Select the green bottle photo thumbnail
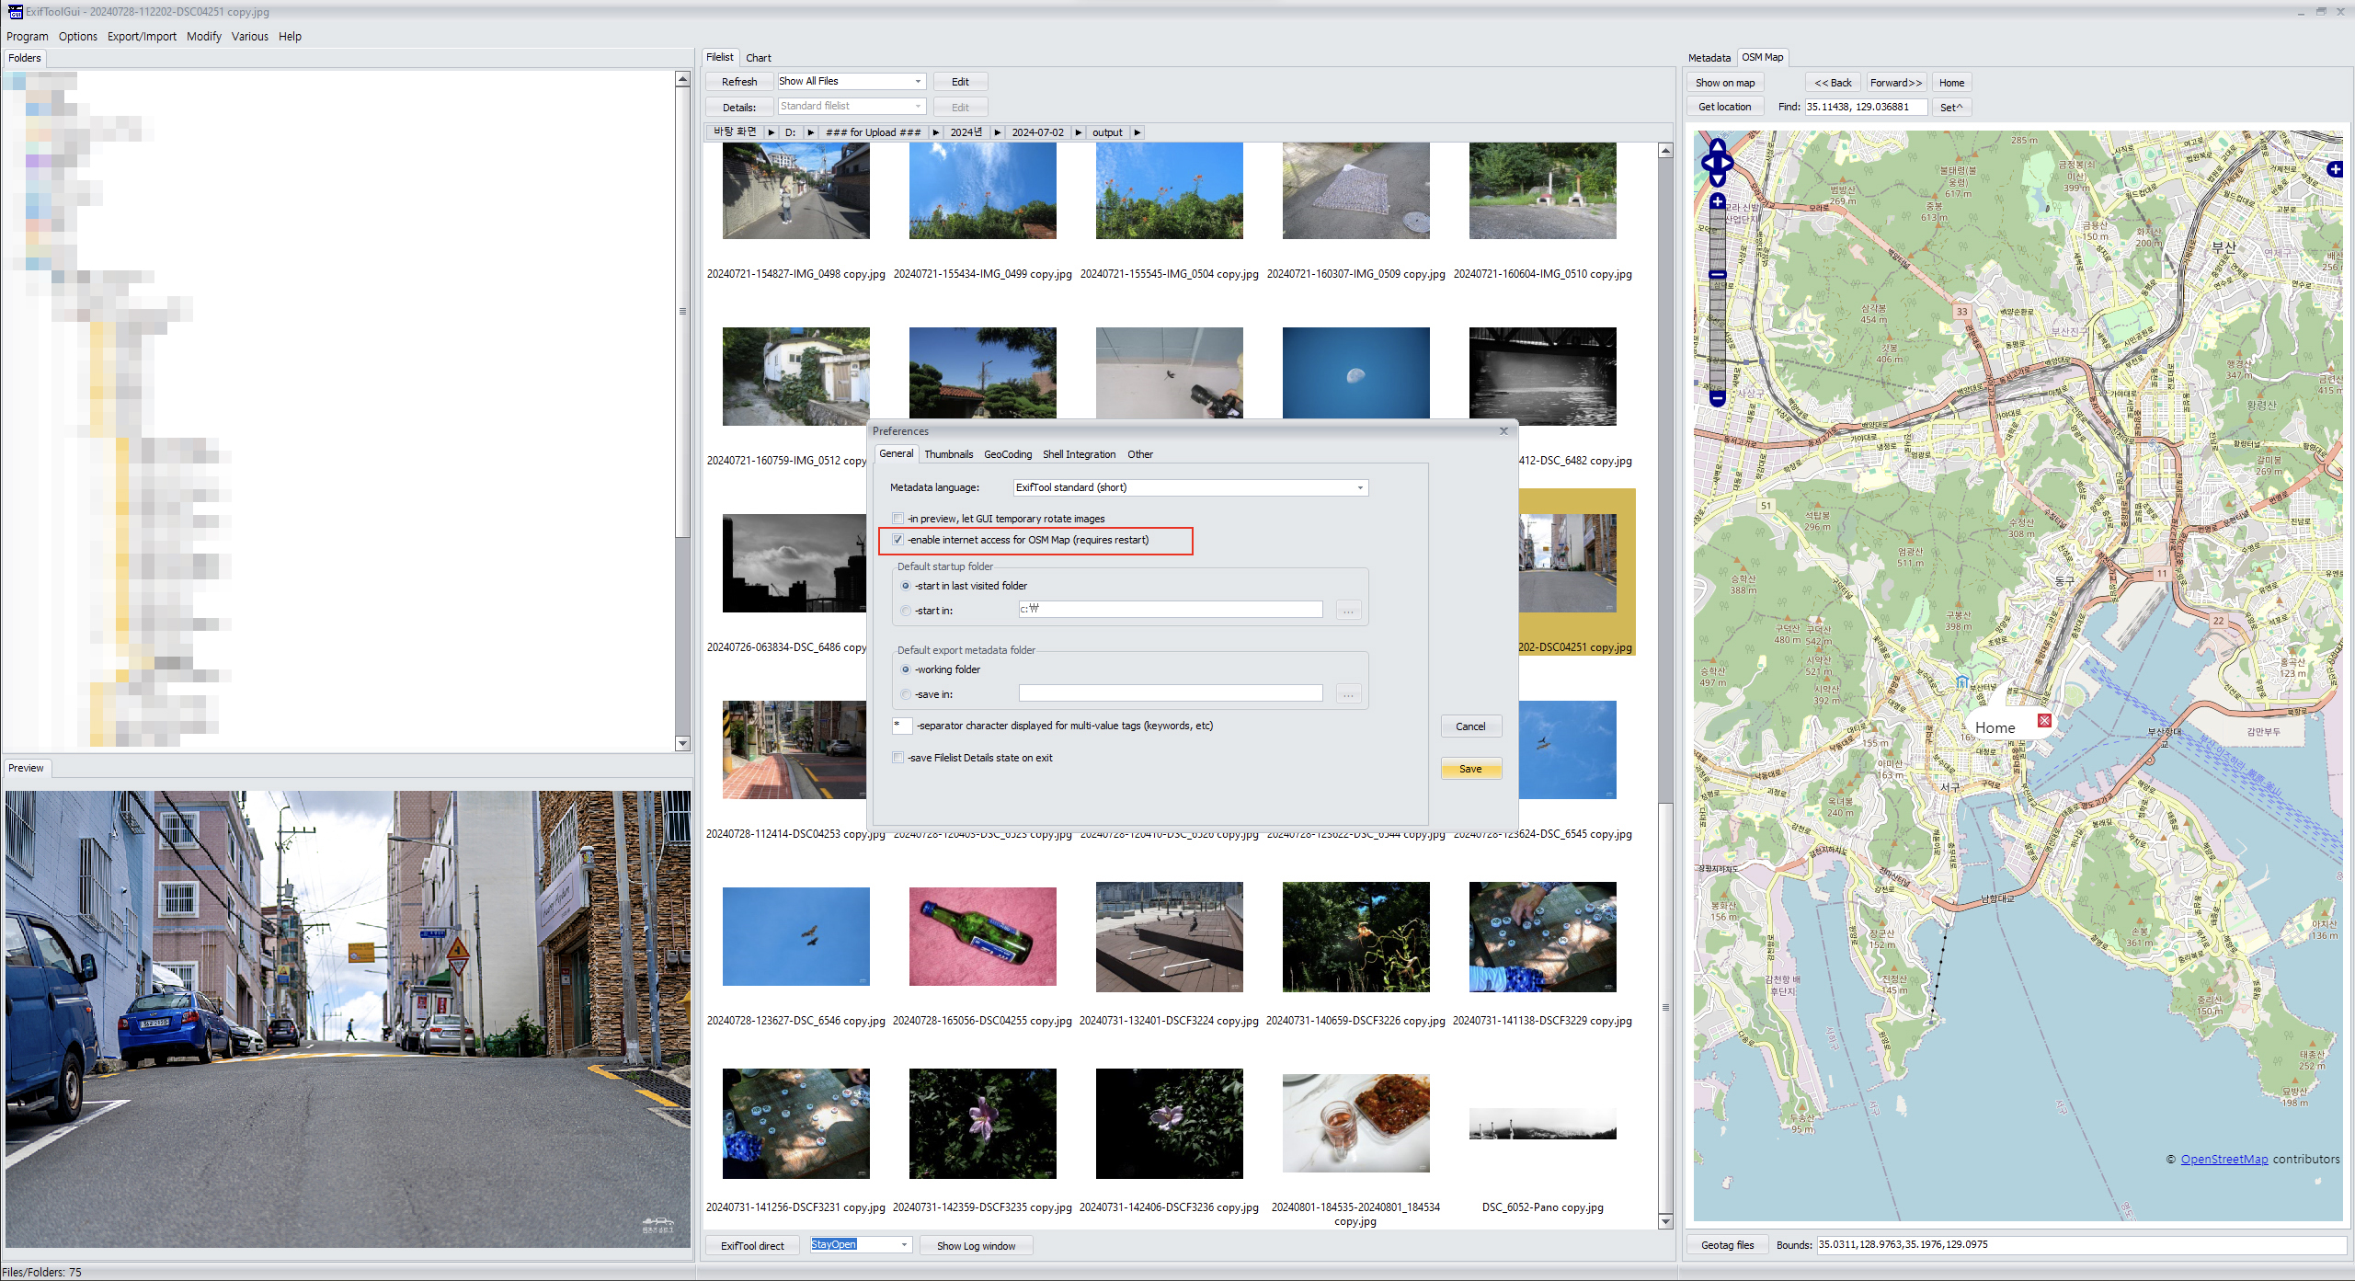This screenshot has height=1281, width=2355. pyautogui.click(x=982, y=936)
